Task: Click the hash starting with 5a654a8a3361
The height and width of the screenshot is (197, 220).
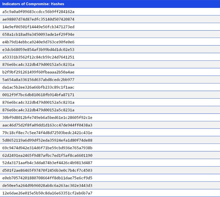Action: tap(38, 80)
